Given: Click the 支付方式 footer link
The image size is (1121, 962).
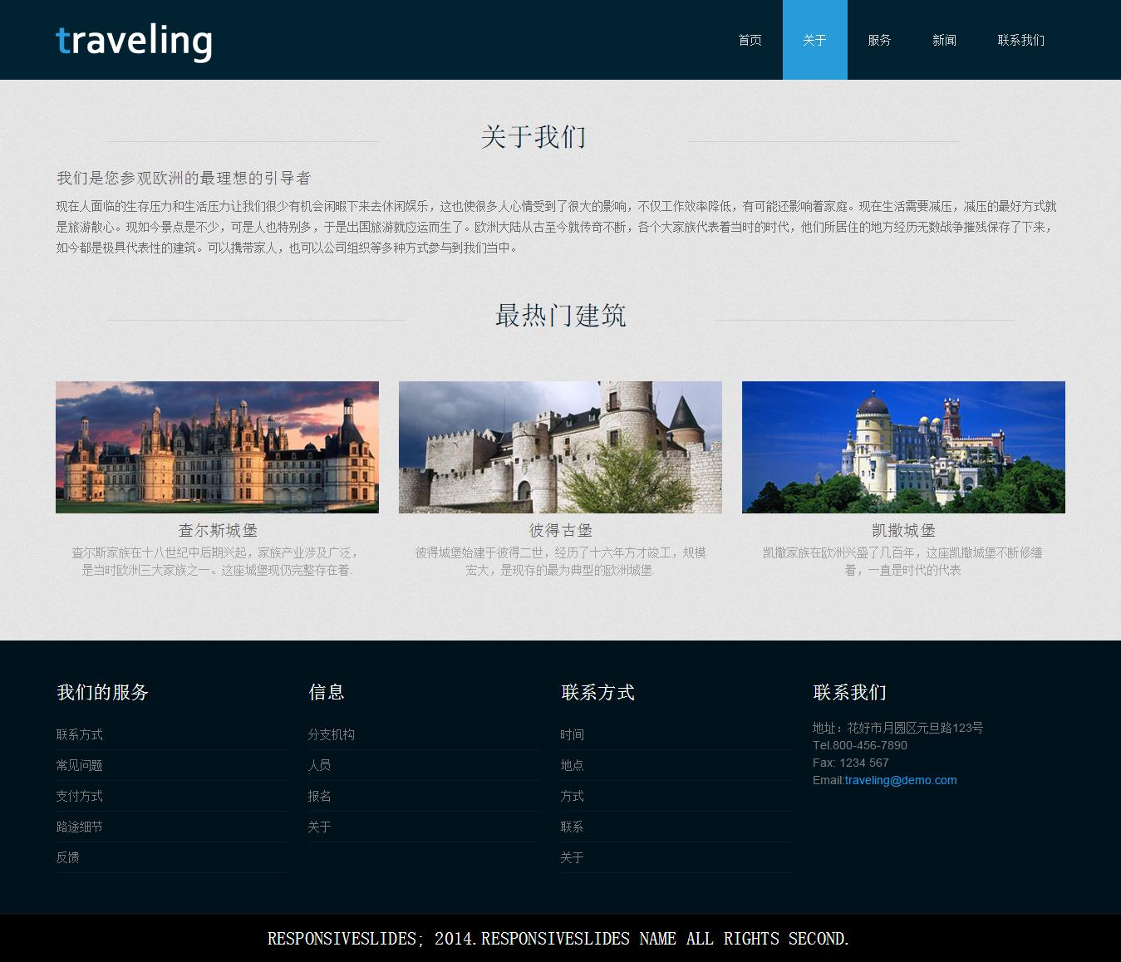Looking at the screenshot, I should click(80, 796).
